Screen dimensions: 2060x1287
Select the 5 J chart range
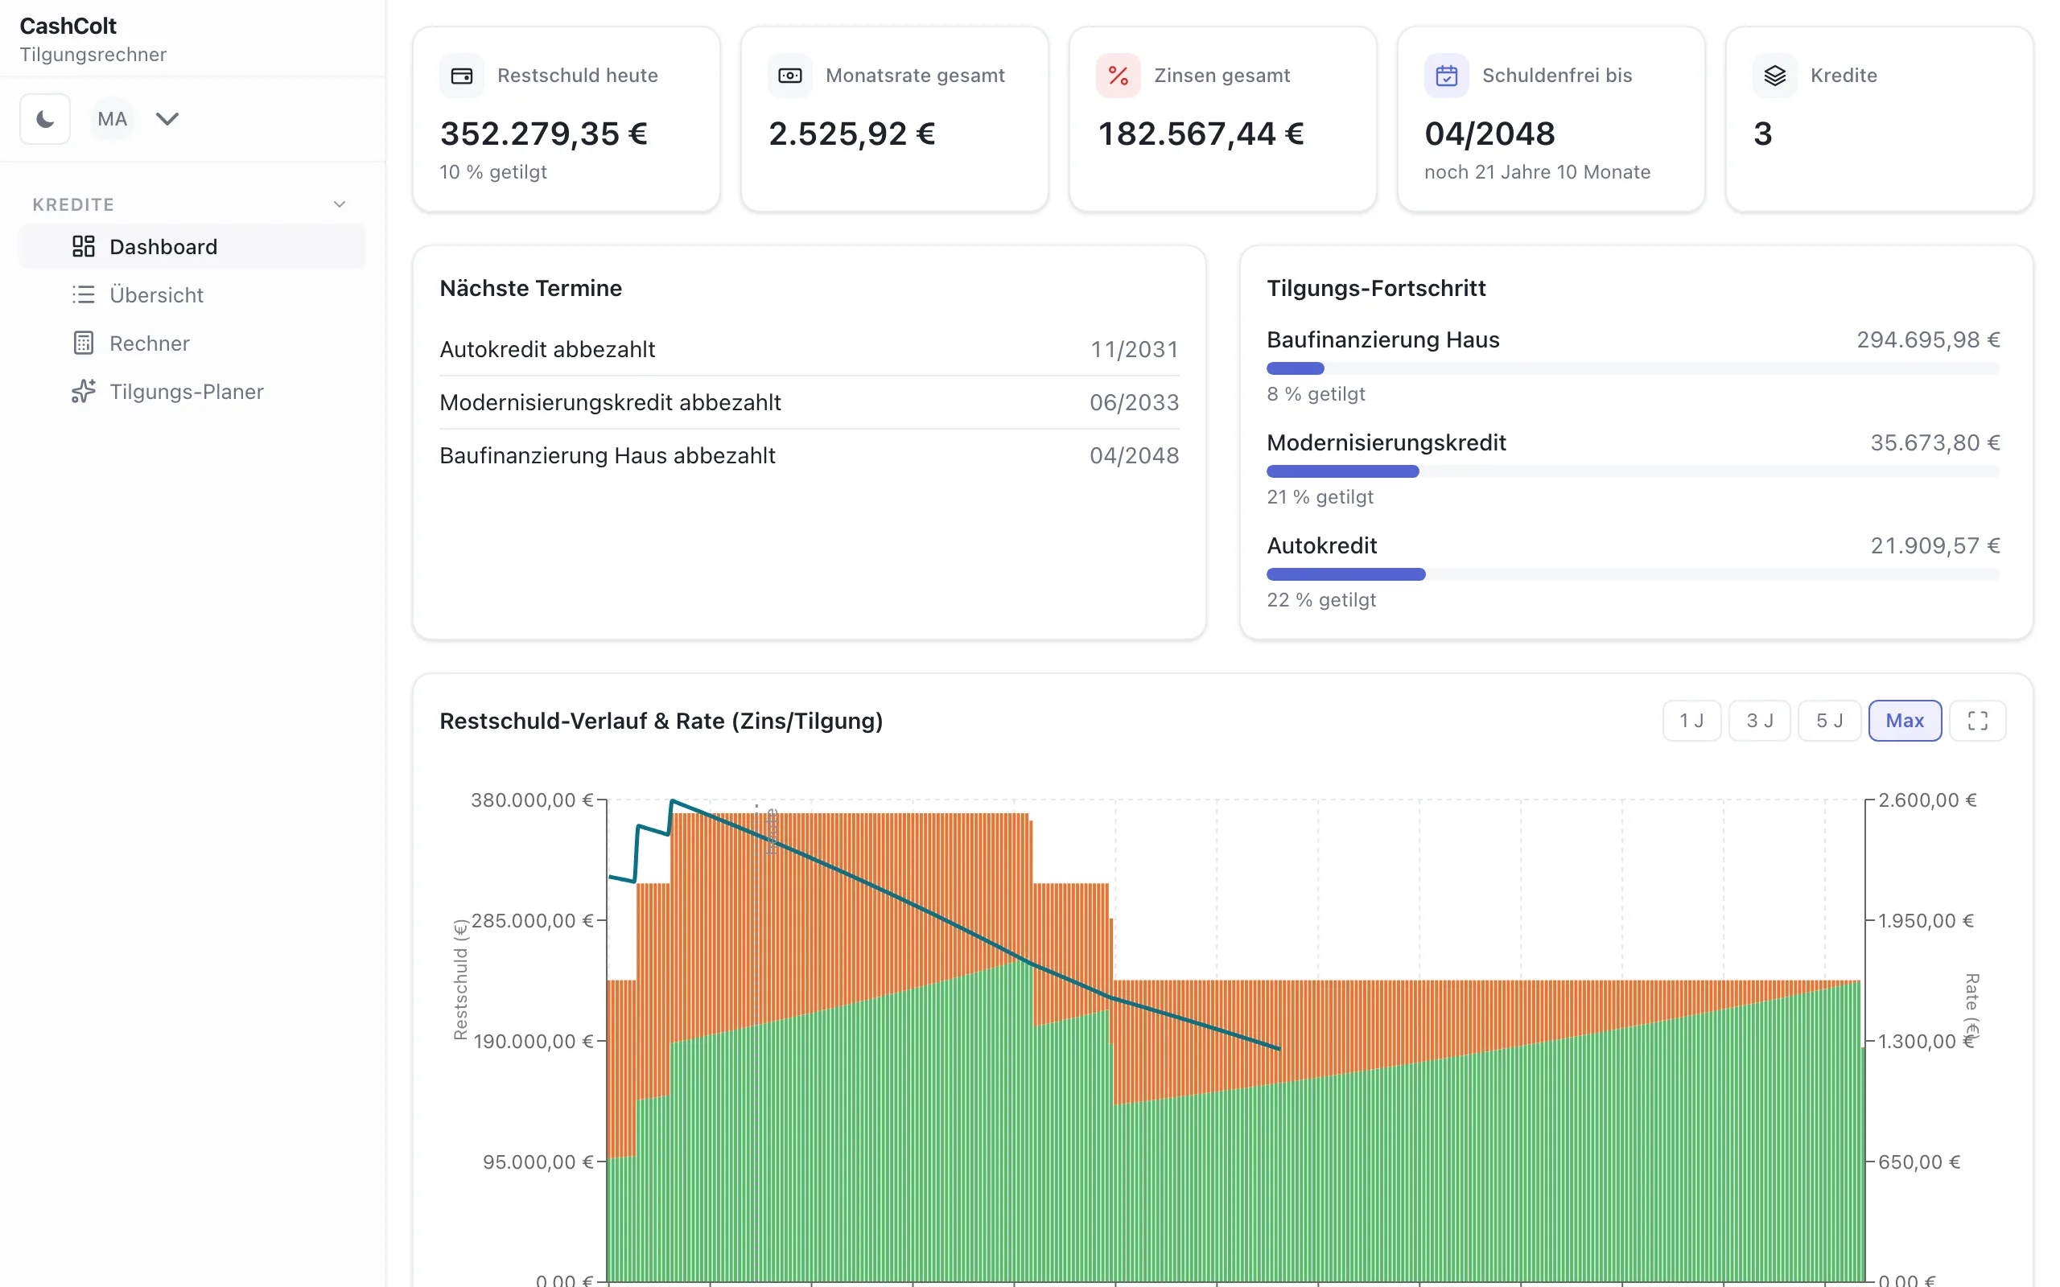(1829, 721)
